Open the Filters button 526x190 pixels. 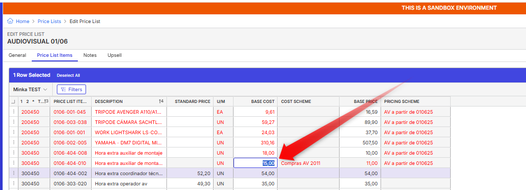[x=72, y=89]
